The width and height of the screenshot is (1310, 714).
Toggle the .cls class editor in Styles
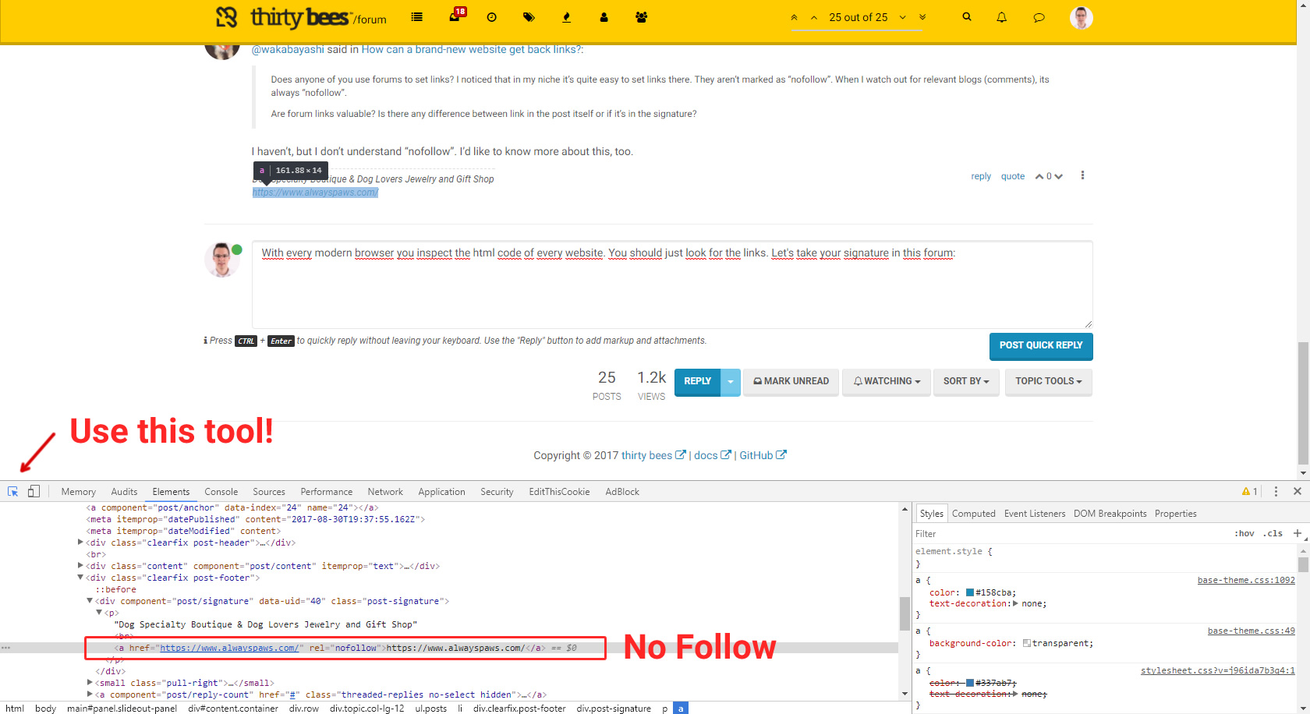tap(1273, 533)
